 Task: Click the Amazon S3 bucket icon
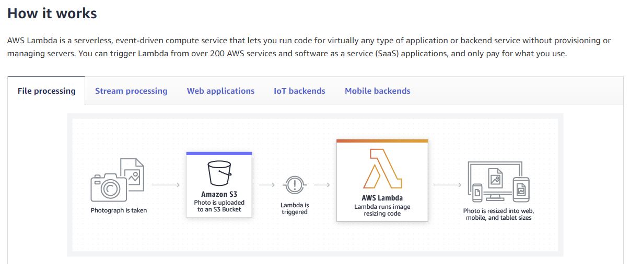click(x=219, y=173)
